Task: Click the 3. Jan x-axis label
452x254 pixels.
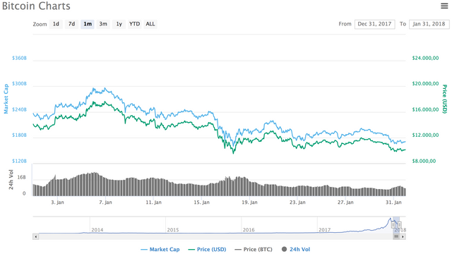Action: click(x=58, y=202)
